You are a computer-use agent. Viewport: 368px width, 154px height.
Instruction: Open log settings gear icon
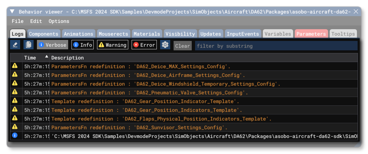165,45
